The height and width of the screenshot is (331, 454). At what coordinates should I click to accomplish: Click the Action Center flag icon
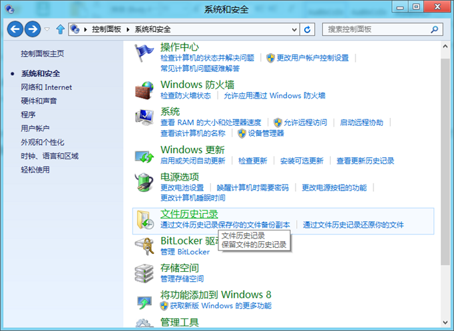point(144,53)
